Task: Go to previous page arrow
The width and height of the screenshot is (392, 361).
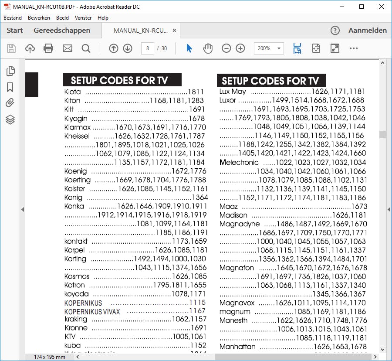Action: (114, 48)
